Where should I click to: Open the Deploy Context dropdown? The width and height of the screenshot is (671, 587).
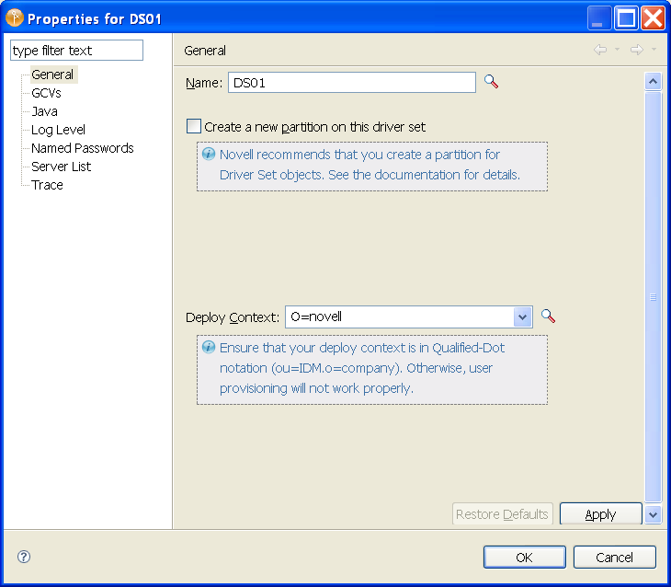pos(522,317)
